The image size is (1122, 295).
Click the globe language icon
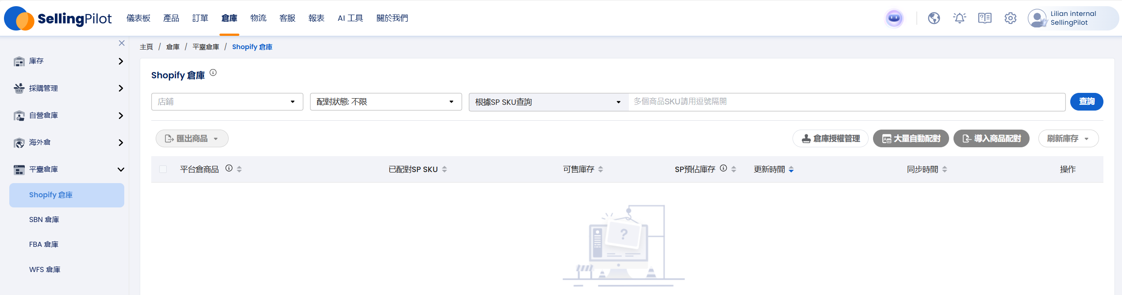click(934, 18)
